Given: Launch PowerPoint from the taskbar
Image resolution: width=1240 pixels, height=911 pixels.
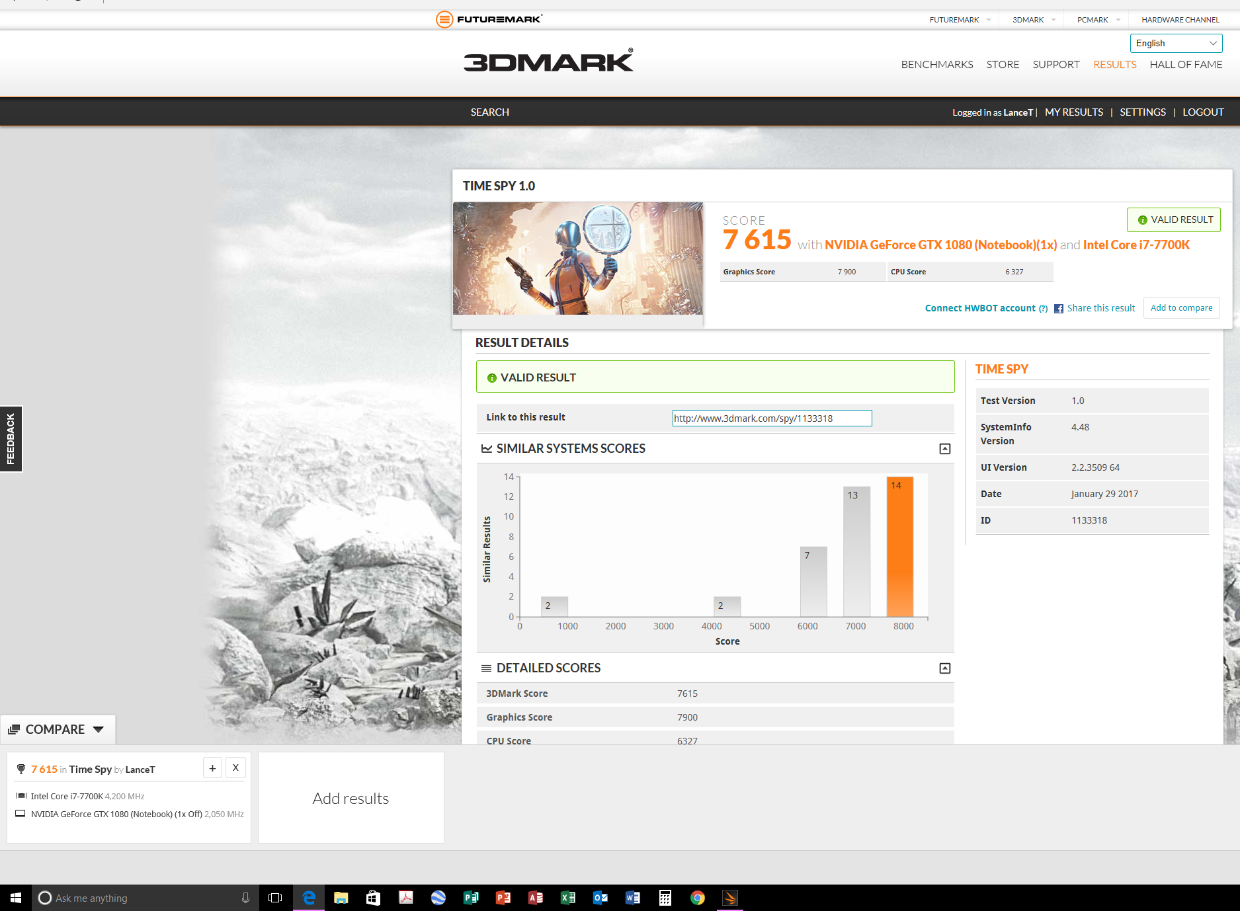Looking at the screenshot, I should pyautogui.click(x=503, y=898).
